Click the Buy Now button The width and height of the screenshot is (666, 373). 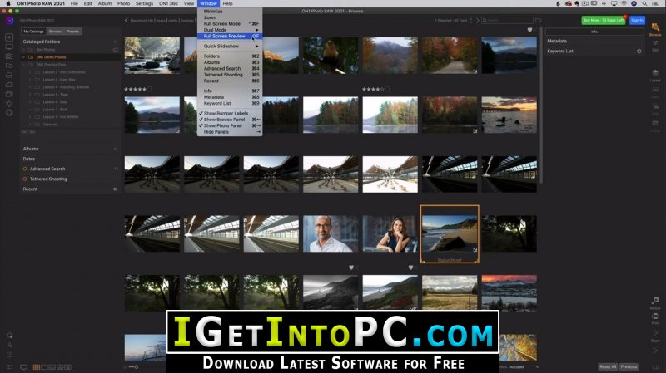point(603,20)
